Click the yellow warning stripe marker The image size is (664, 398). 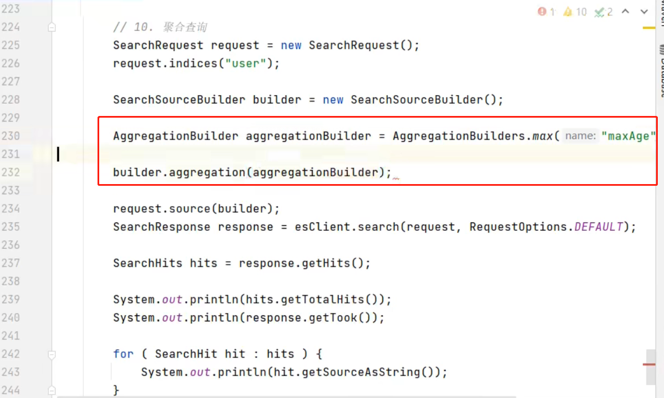(649, 28)
